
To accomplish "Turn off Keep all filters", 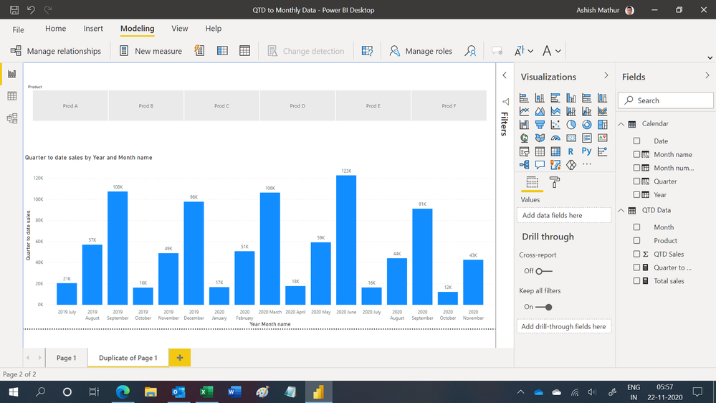I will pos(544,307).
